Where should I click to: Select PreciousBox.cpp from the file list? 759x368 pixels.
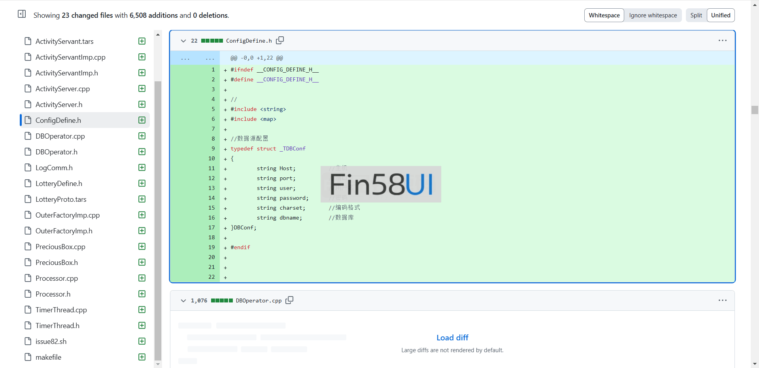[60, 247]
